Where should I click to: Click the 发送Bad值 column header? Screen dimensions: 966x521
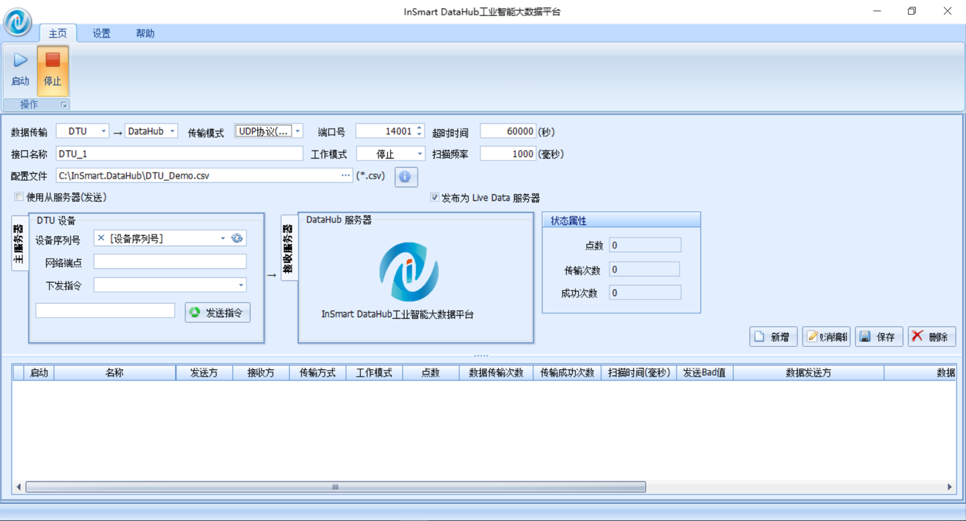pyautogui.click(x=705, y=373)
